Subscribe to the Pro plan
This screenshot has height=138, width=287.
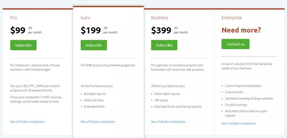tap(23, 45)
